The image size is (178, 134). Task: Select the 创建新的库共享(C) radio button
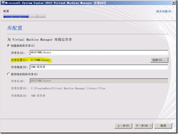click(8, 46)
